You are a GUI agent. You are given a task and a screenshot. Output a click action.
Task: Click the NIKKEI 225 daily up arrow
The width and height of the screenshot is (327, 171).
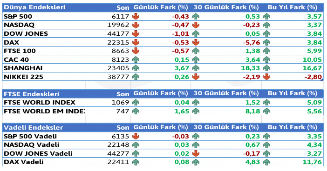(136, 77)
